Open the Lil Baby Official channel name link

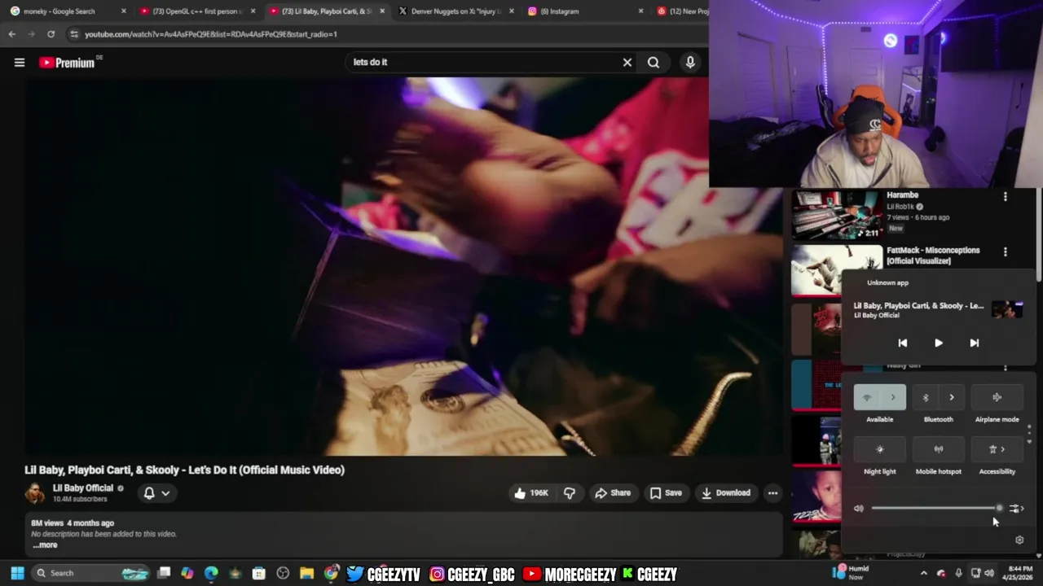83,488
